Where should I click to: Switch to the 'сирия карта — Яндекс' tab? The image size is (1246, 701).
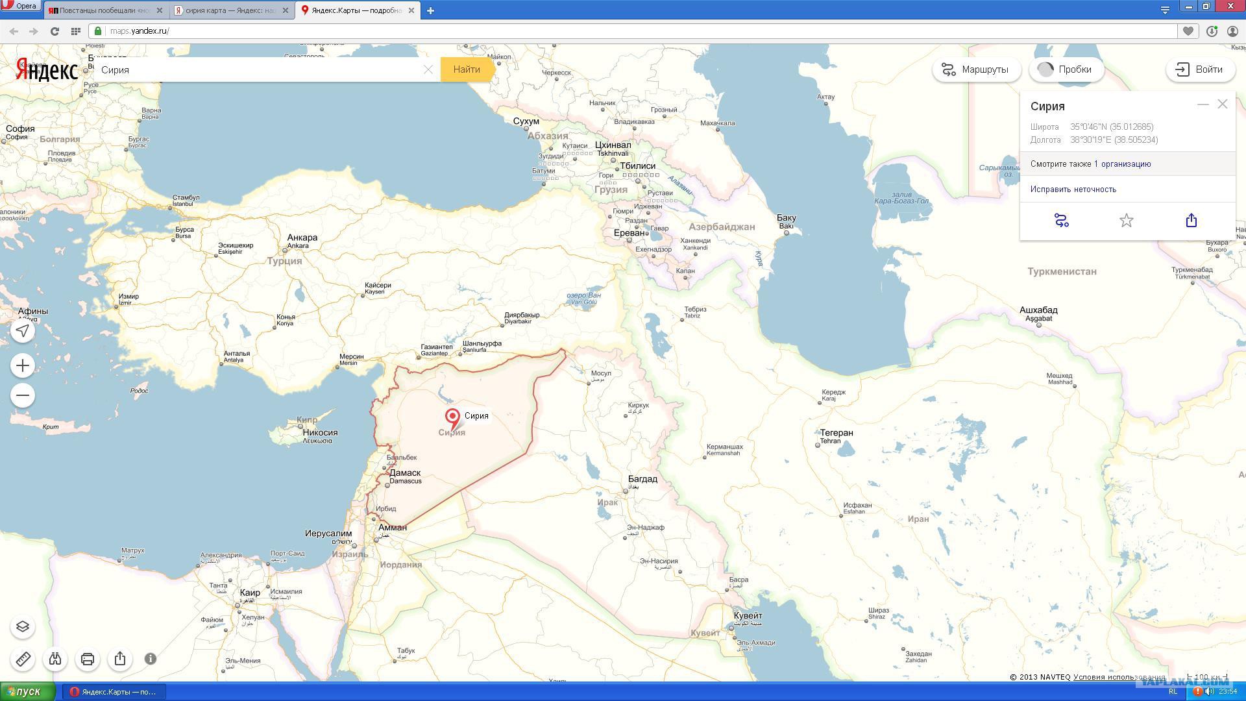pos(230,10)
